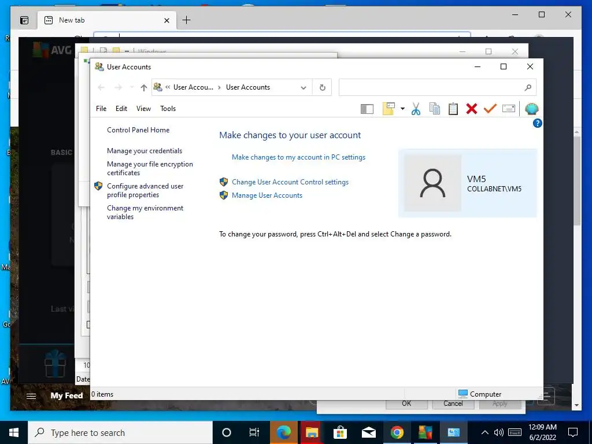Image resolution: width=592 pixels, height=444 pixels.
Task: Click the User Accounts address bar icon
Action: coord(158,87)
